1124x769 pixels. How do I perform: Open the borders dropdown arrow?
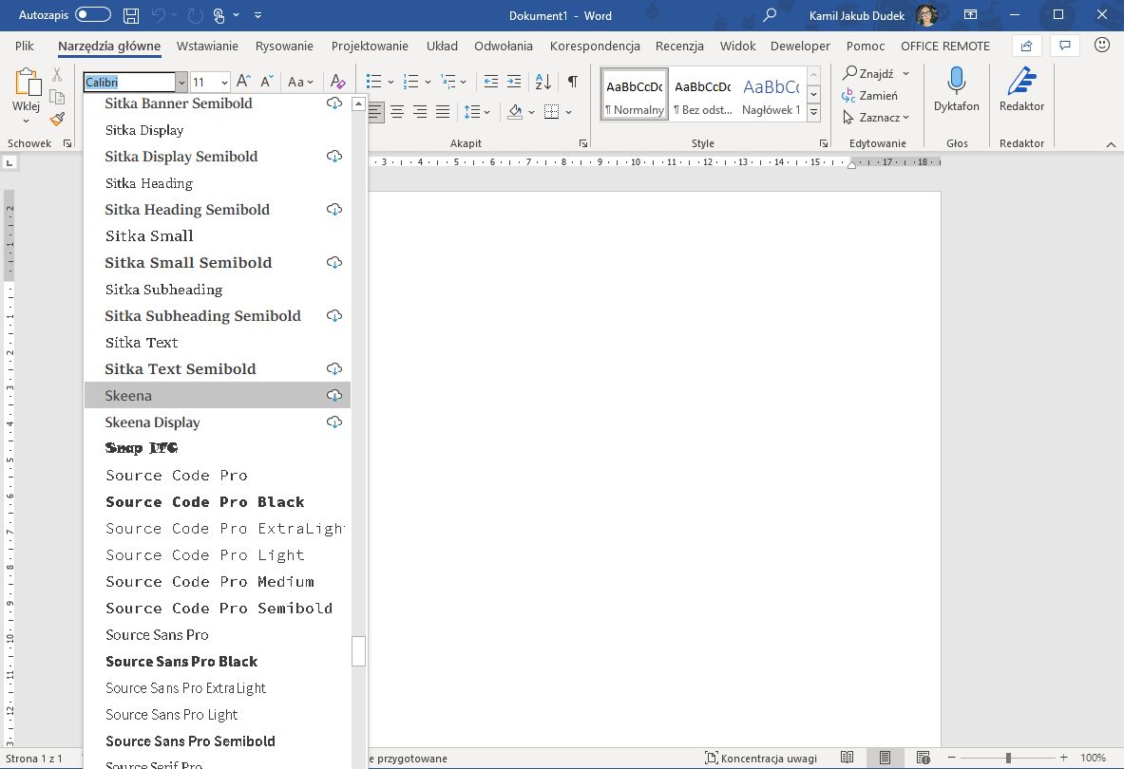click(x=568, y=112)
